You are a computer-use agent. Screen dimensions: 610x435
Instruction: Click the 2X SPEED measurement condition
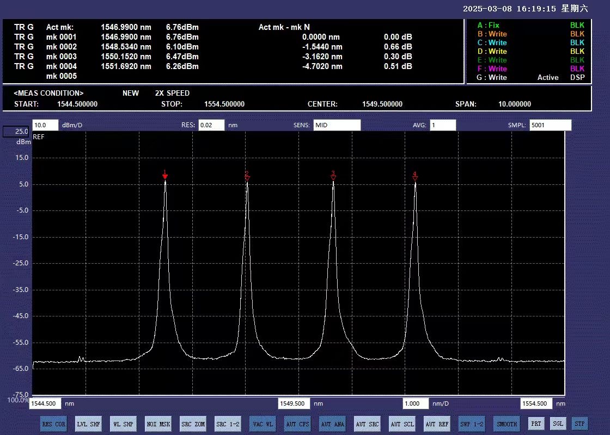point(172,93)
